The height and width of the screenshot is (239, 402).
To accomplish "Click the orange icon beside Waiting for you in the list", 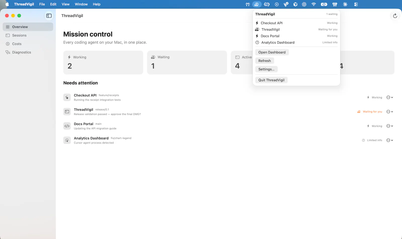I will click(359, 112).
